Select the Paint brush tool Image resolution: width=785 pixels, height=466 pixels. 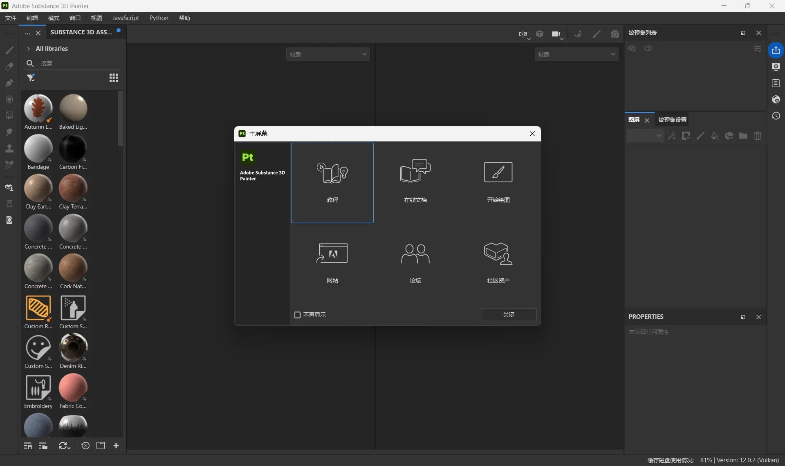tap(9, 50)
